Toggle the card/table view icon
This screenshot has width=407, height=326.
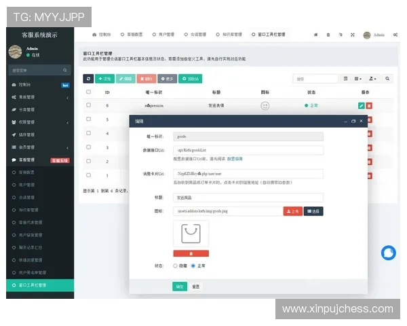click(x=345, y=79)
